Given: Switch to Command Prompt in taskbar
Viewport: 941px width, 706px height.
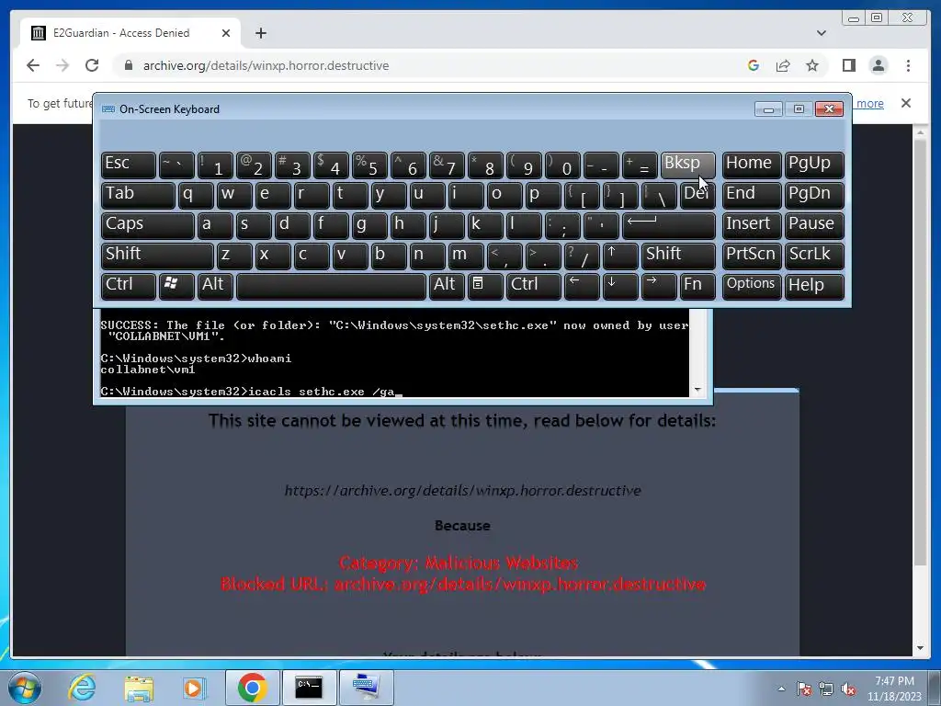Looking at the screenshot, I should [x=309, y=688].
